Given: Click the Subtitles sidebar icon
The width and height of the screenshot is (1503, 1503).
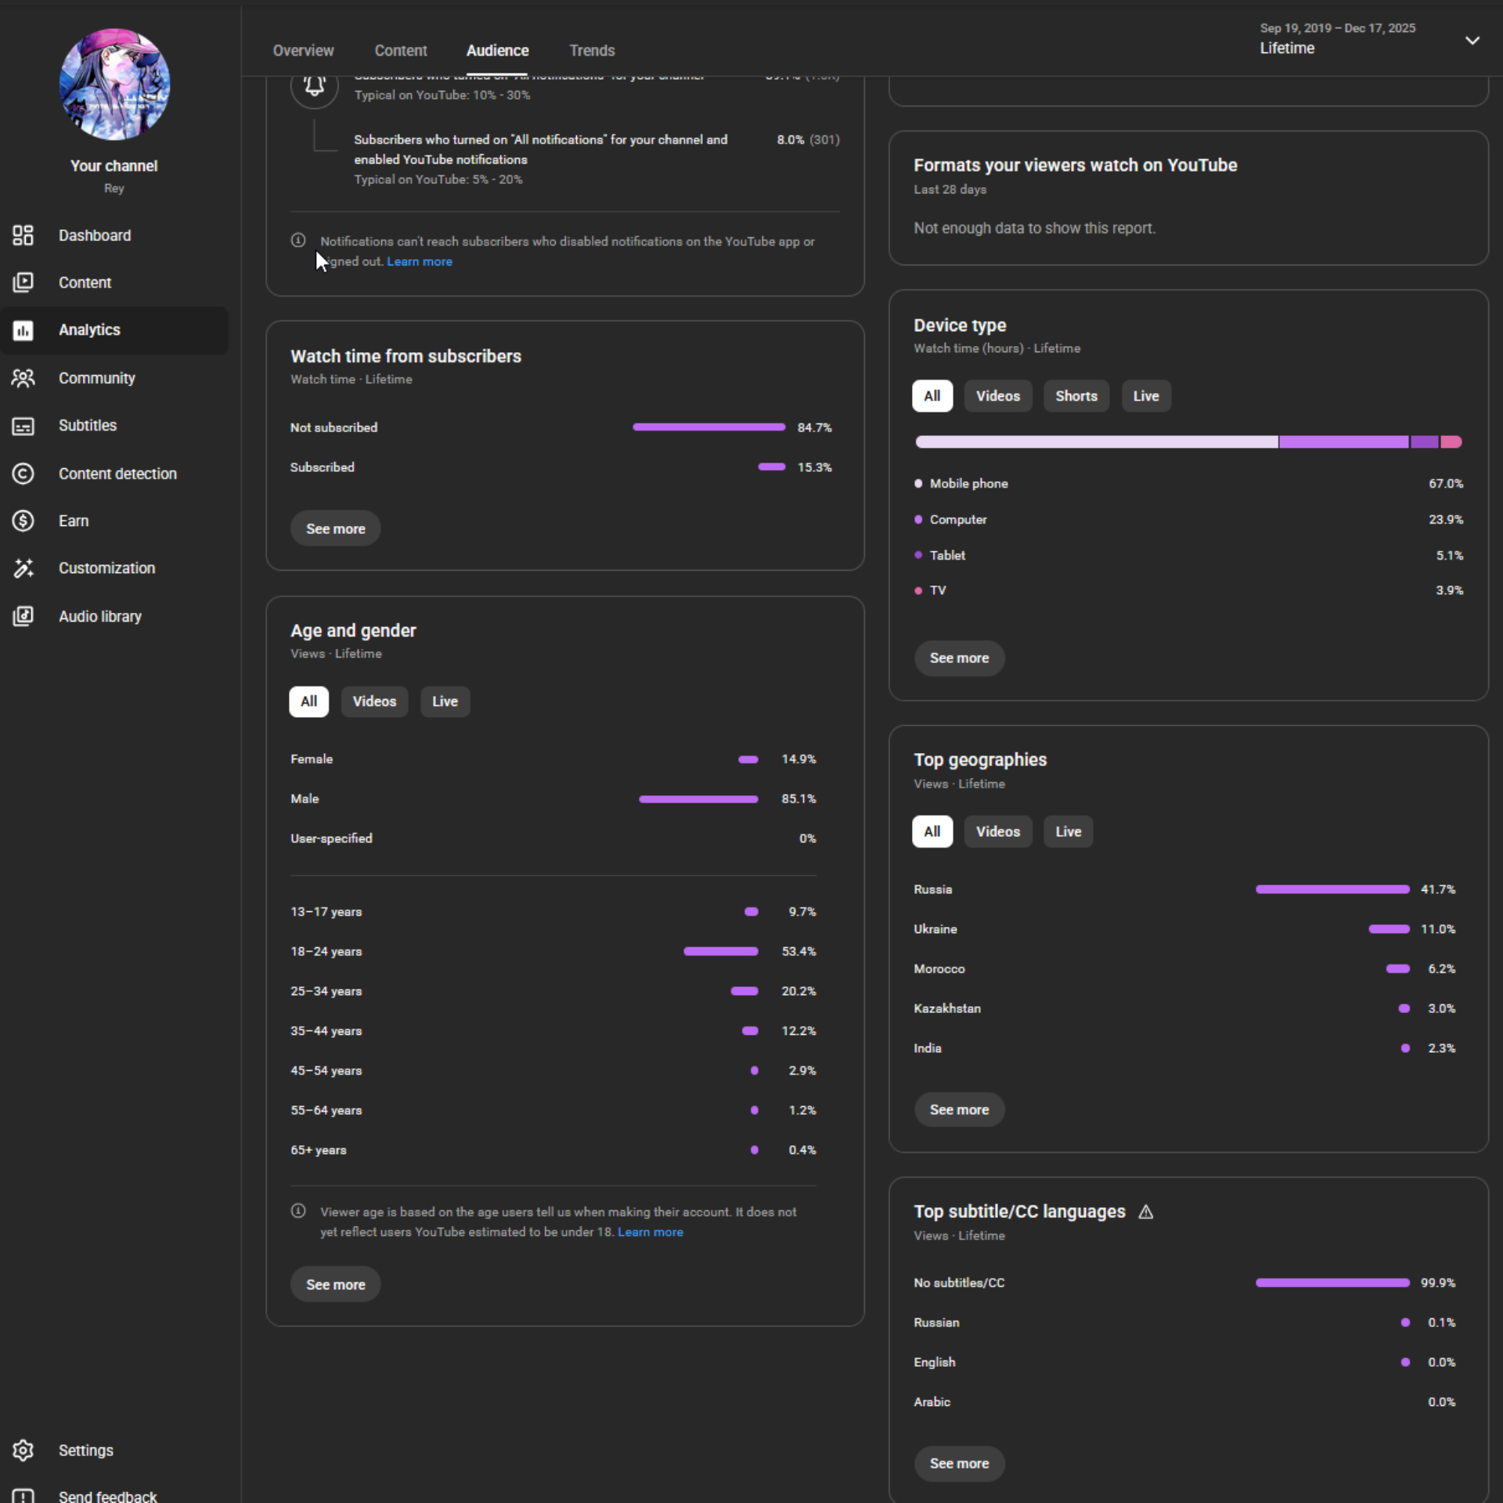Looking at the screenshot, I should 23,426.
